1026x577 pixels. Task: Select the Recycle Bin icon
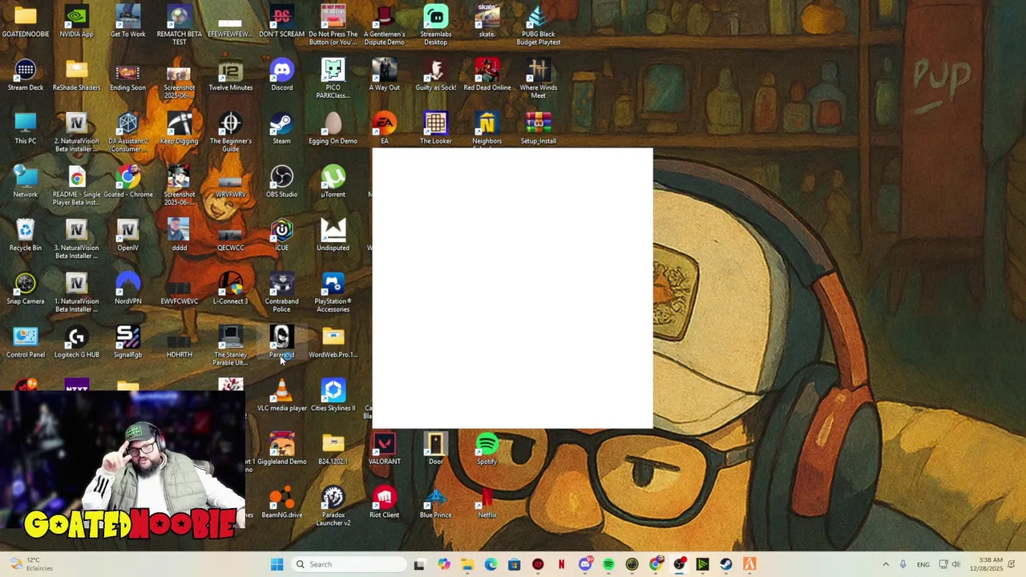click(x=26, y=236)
